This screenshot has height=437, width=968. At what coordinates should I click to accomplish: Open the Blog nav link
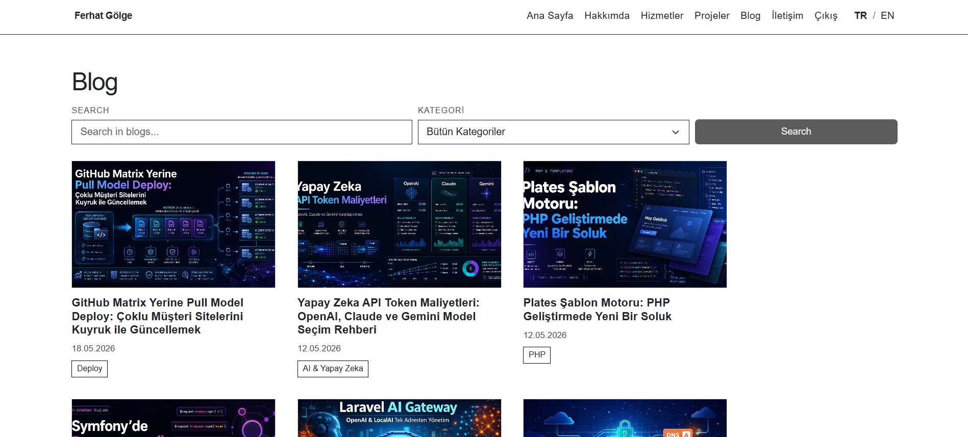(750, 16)
